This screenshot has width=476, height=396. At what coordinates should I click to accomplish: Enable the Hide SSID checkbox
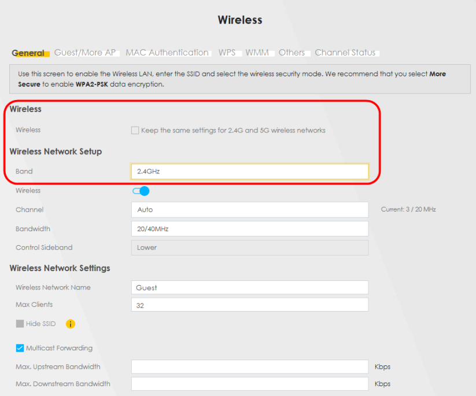click(20, 324)
